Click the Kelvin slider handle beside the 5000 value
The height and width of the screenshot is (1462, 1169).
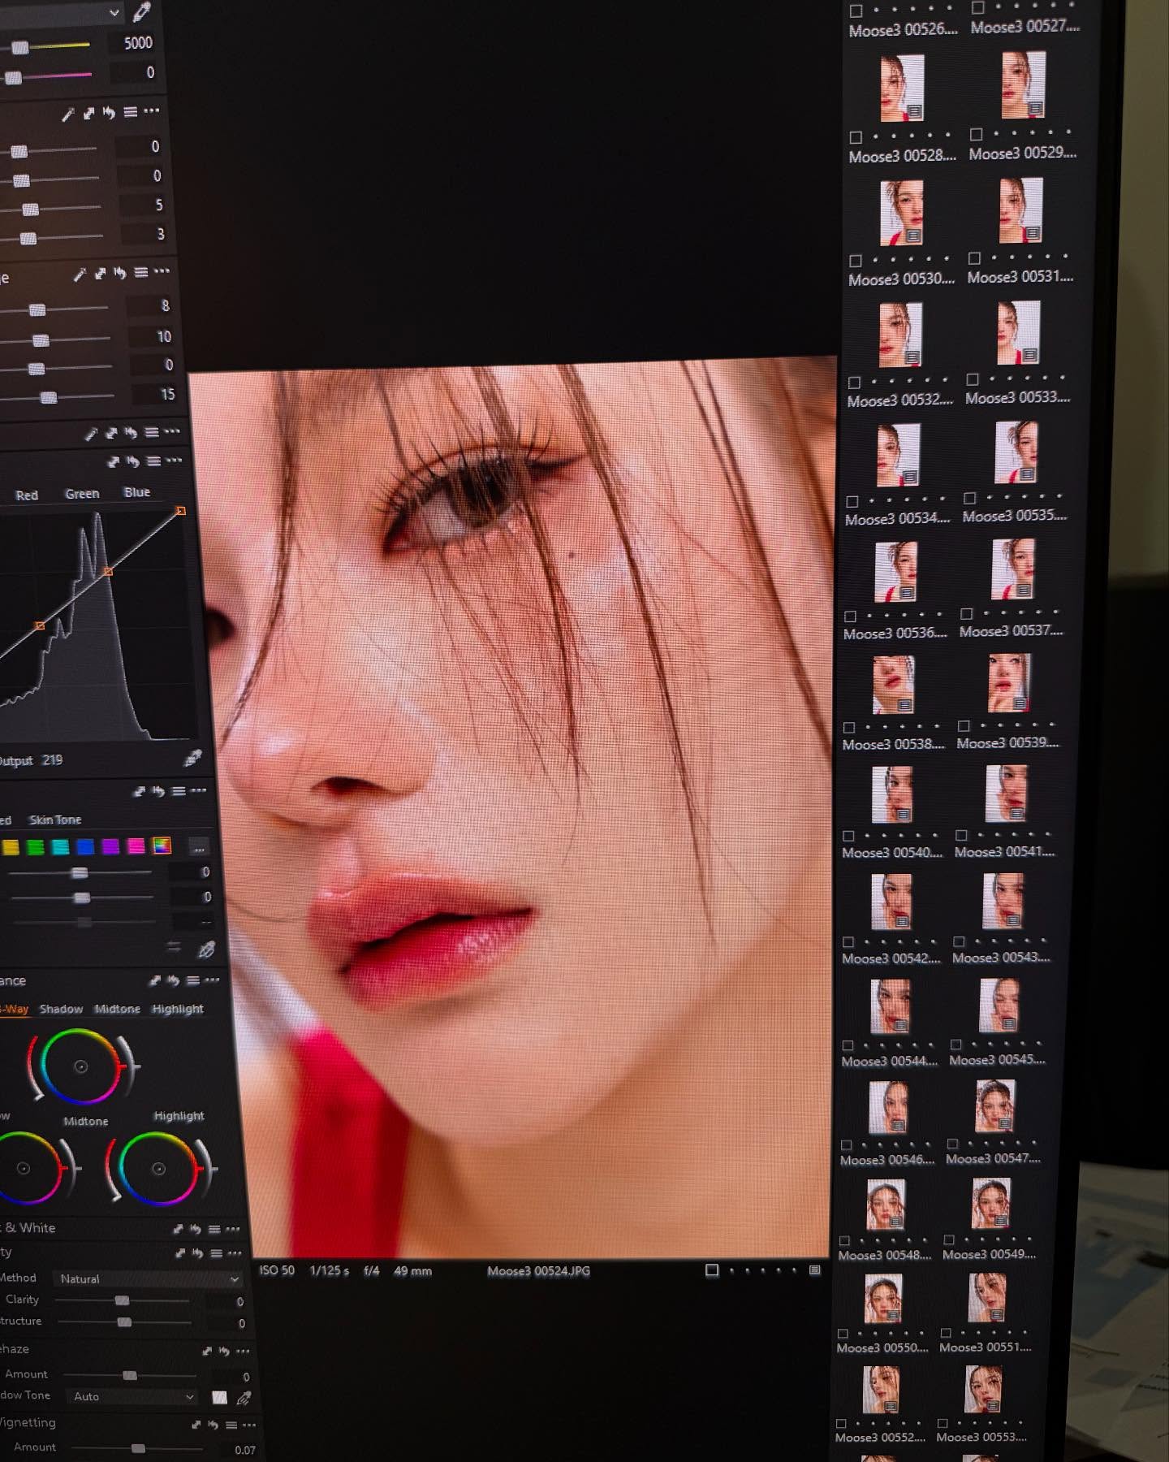20,47
